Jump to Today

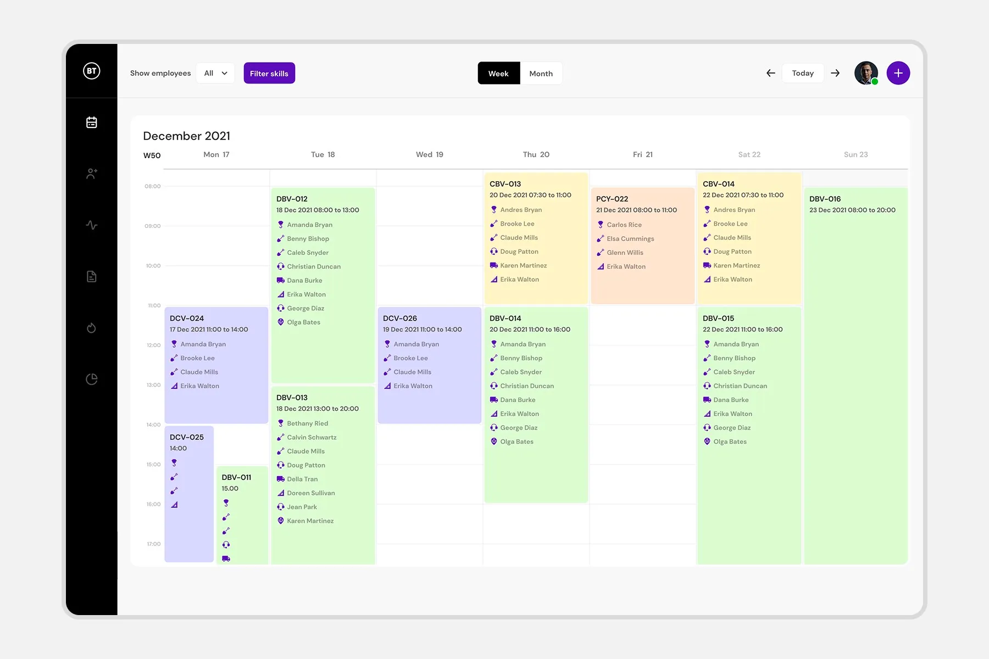pos(803,73)
